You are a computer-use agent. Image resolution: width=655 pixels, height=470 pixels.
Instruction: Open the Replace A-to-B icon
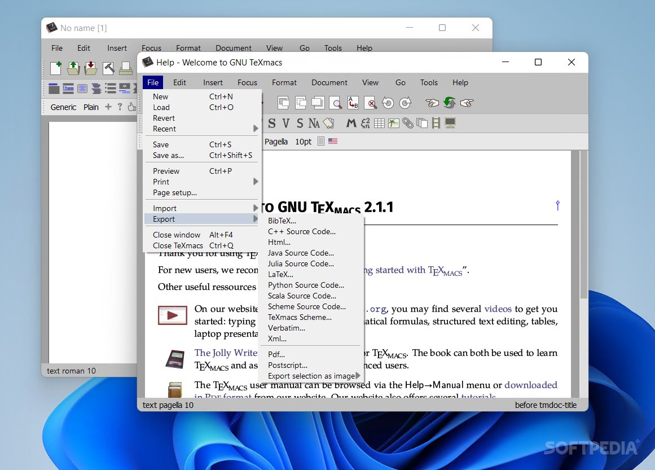point(353,102)
